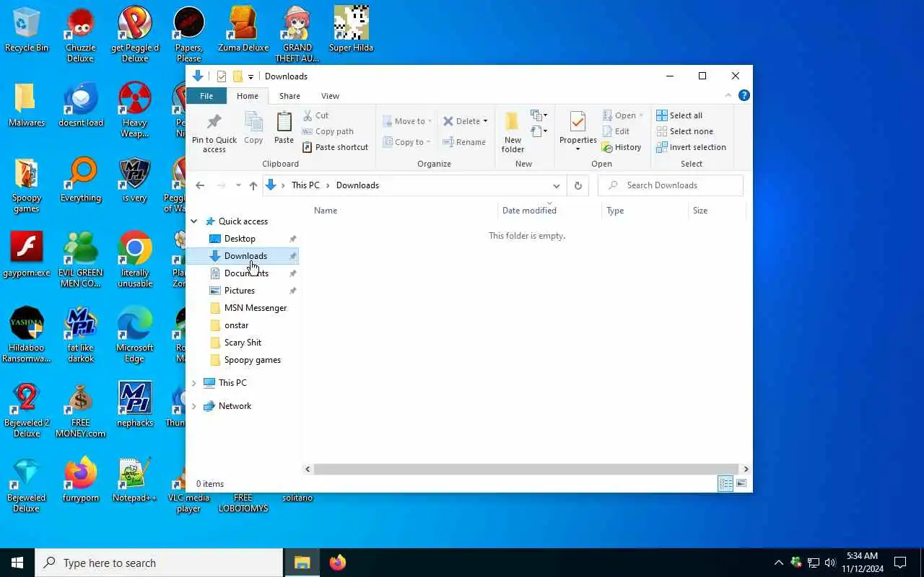924x577 pixels.
Task: Click the Search Downloads field
Action: [671, 185]
